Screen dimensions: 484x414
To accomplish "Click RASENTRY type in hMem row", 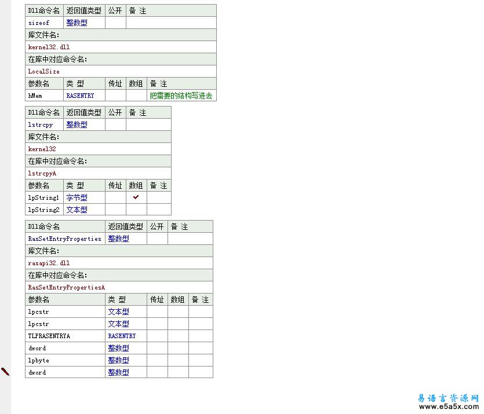I will [80, 96].
